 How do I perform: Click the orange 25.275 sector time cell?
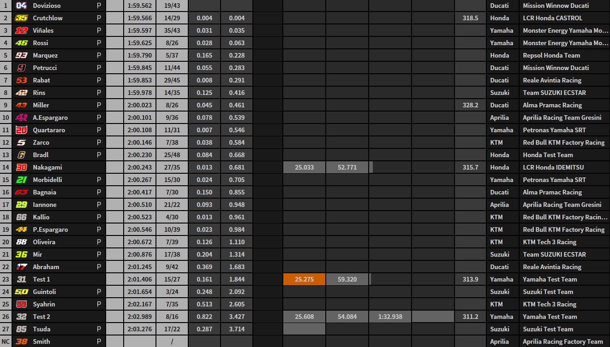[x=304, y=279]
